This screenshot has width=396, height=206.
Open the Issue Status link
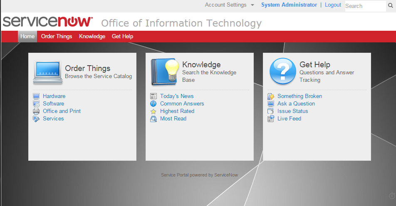point(293,111)
